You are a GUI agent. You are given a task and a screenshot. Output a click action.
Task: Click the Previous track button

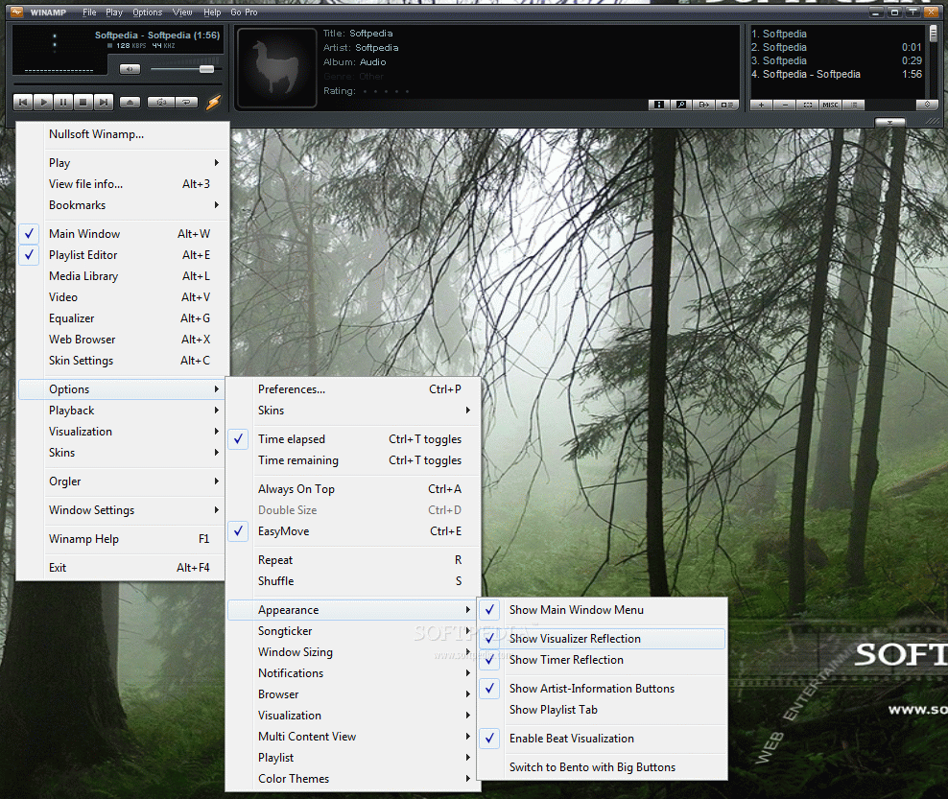[23, 102]
